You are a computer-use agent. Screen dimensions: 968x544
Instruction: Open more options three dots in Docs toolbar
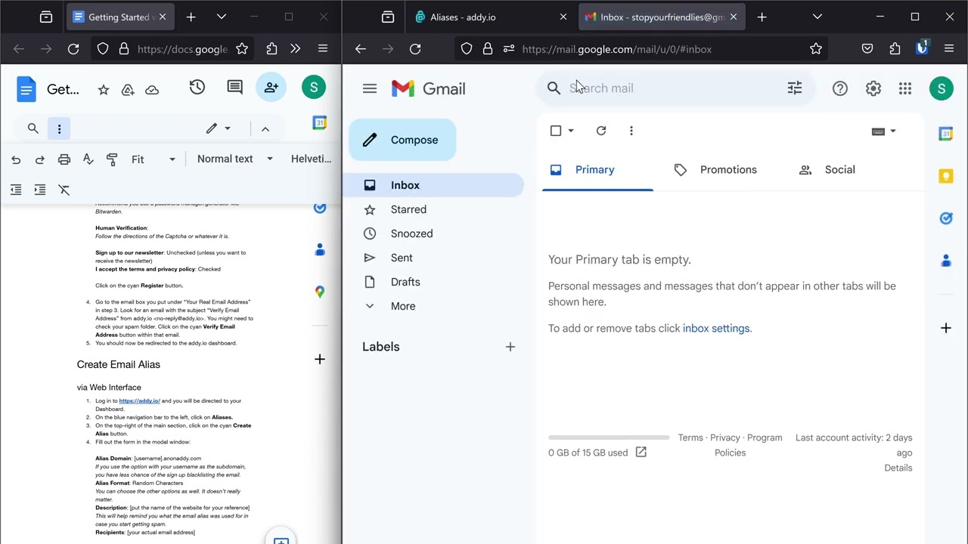[59, 128]
